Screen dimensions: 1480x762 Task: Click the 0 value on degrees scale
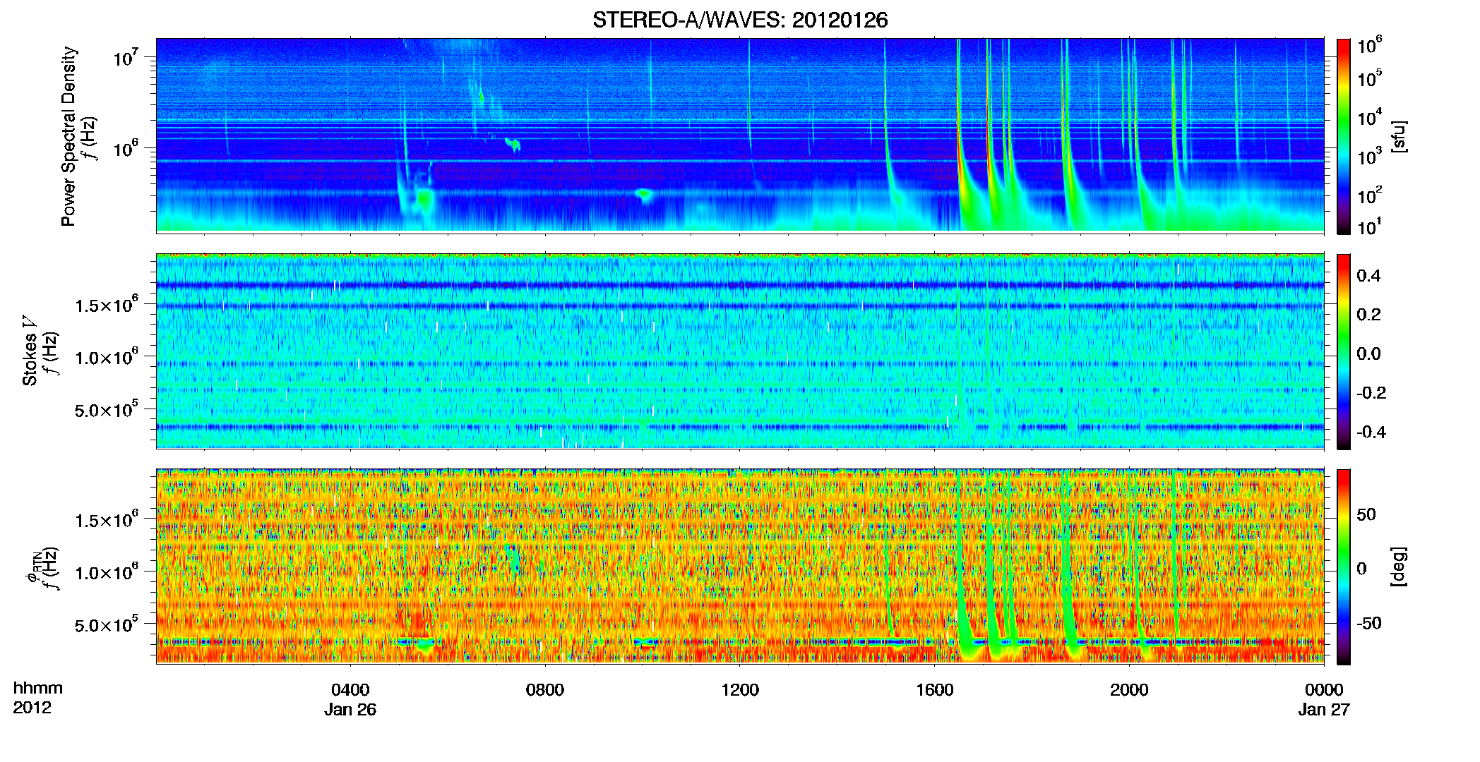pyautogui.click(x=1361, y=569)
